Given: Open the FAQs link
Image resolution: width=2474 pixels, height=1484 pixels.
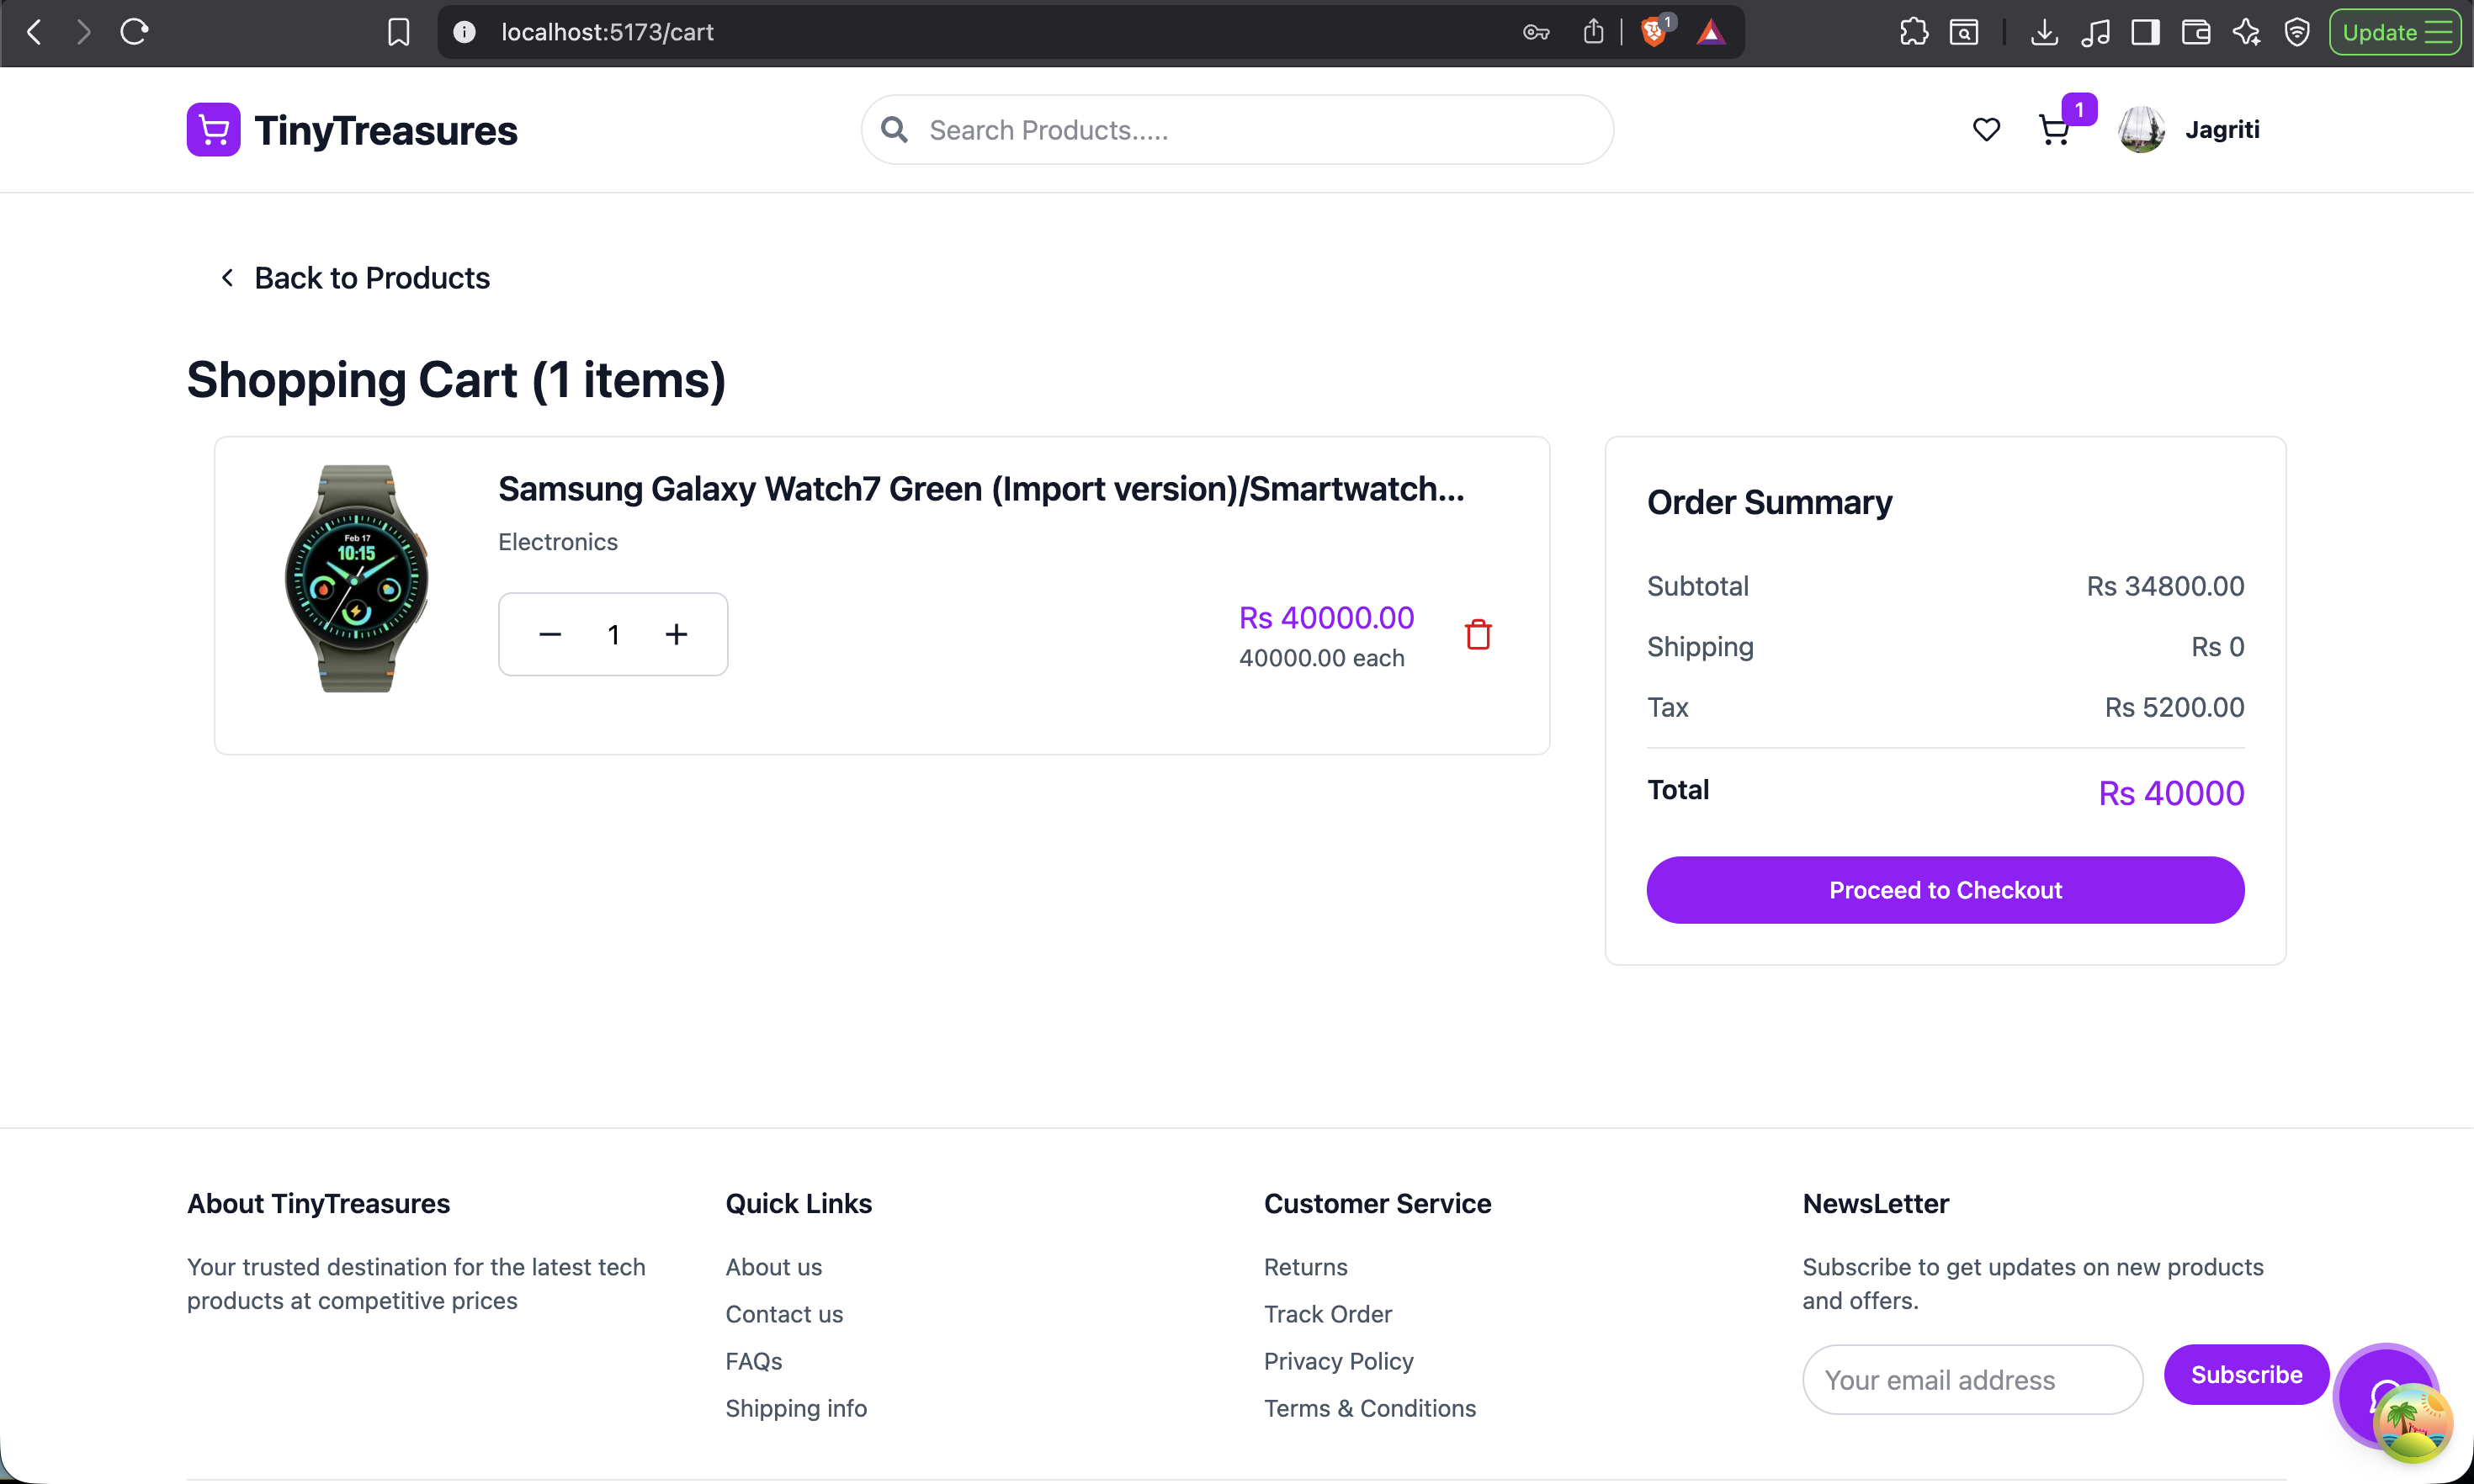Looking at the screenshot, I should point(754,1361).
